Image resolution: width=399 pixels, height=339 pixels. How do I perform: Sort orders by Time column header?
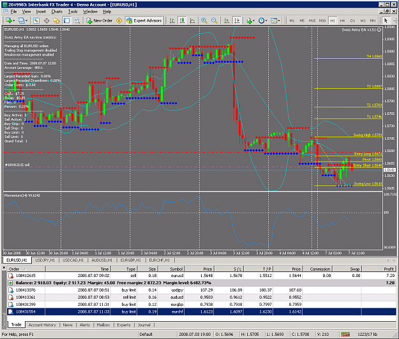click(x=78, y=269)
